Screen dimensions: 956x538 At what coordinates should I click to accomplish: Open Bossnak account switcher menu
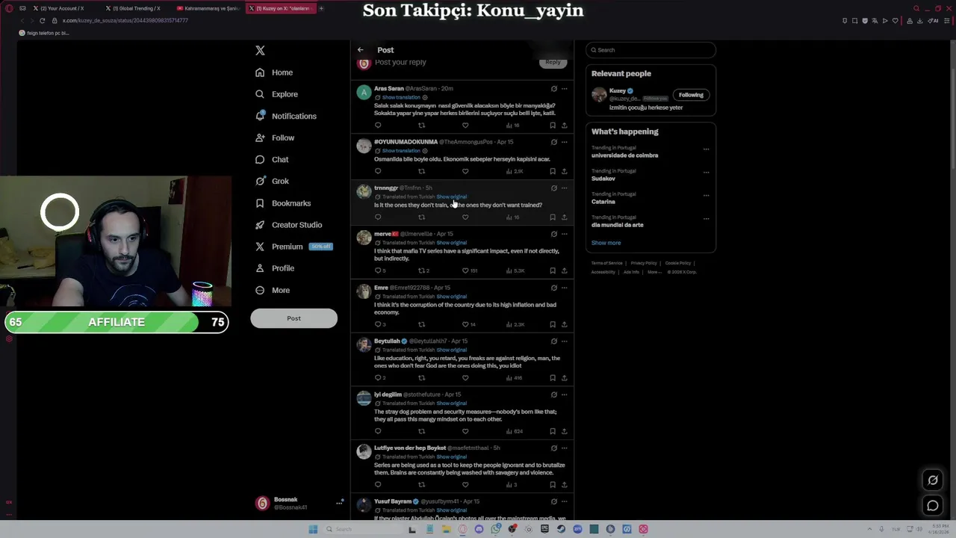coord(294,503)
